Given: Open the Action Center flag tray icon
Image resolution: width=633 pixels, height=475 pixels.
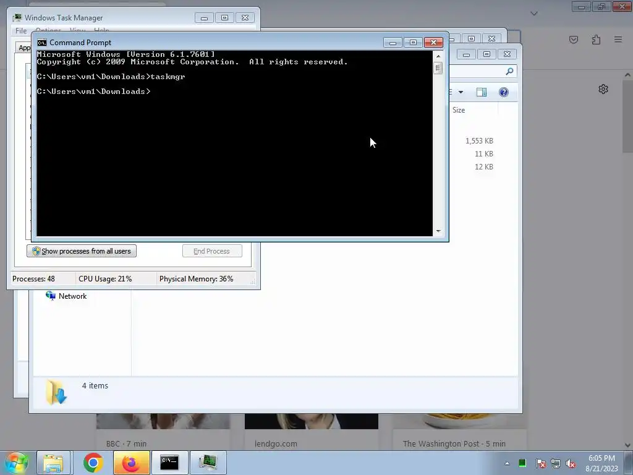Looking at the screenshot, I should pos(540,463).
